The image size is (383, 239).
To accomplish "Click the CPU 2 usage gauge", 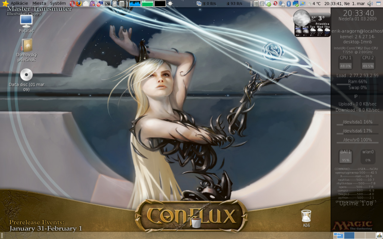I will pyautogui.click(x=368, y=62).
